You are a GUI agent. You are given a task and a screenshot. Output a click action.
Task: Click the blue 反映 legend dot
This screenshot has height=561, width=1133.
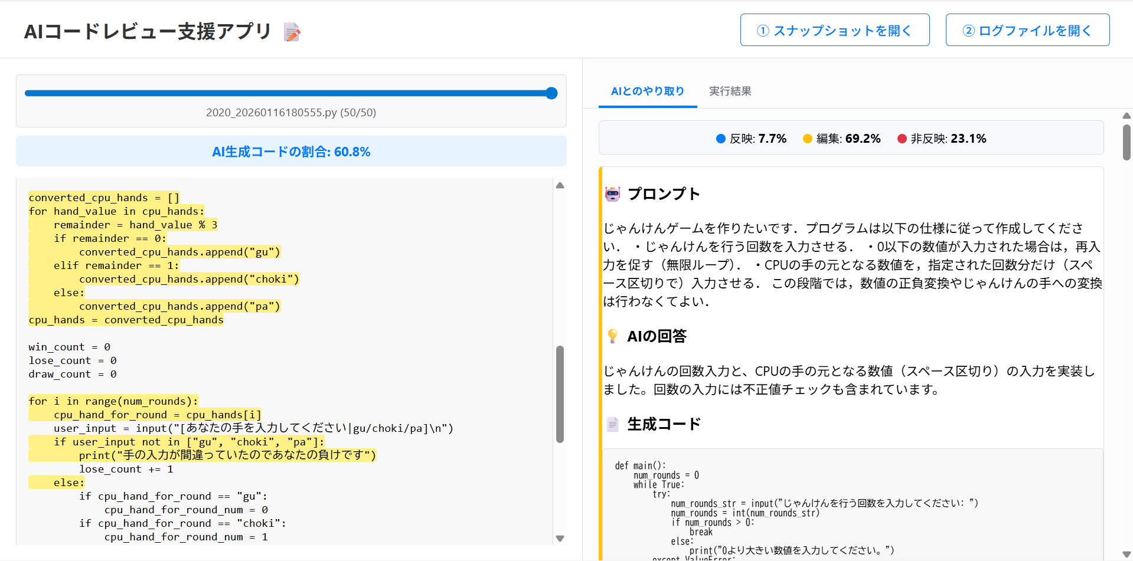720,139
